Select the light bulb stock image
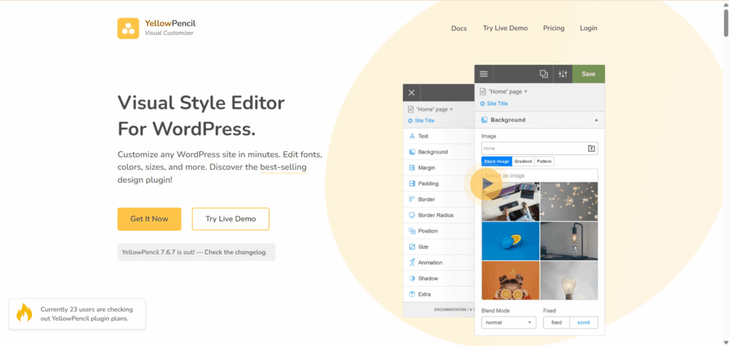The image size is (729, 346). 569,281
